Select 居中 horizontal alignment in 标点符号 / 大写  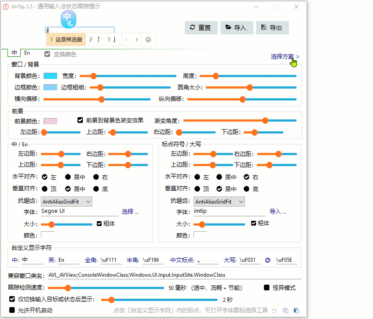coord(219,177)
